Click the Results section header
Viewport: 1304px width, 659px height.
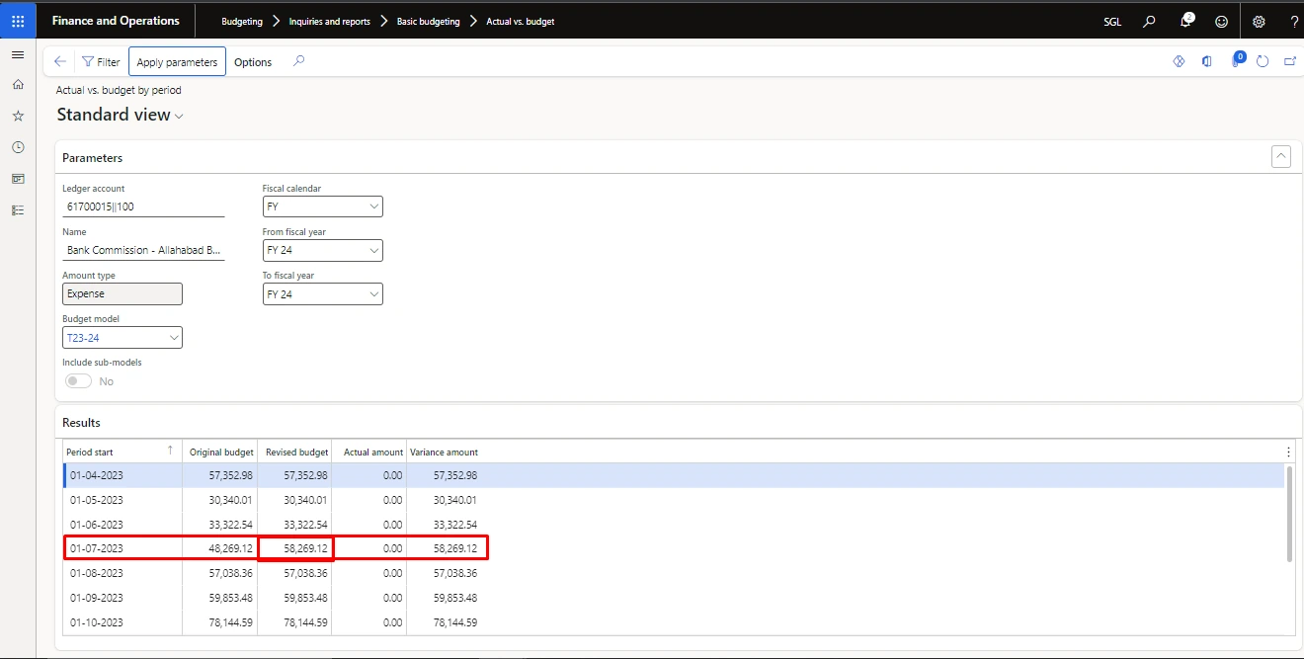pos(81,422)
